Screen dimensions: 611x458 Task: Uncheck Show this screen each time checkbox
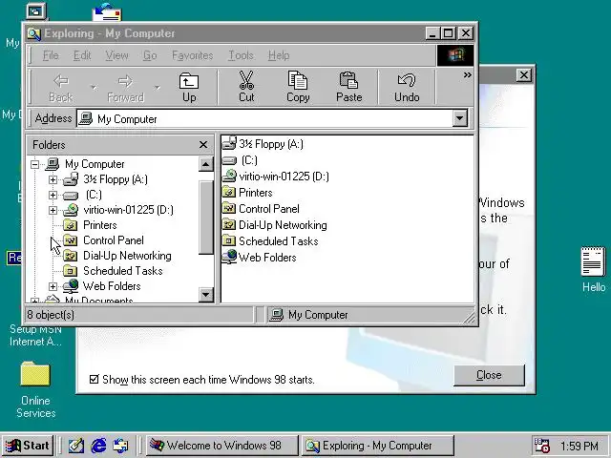(94, 379)
